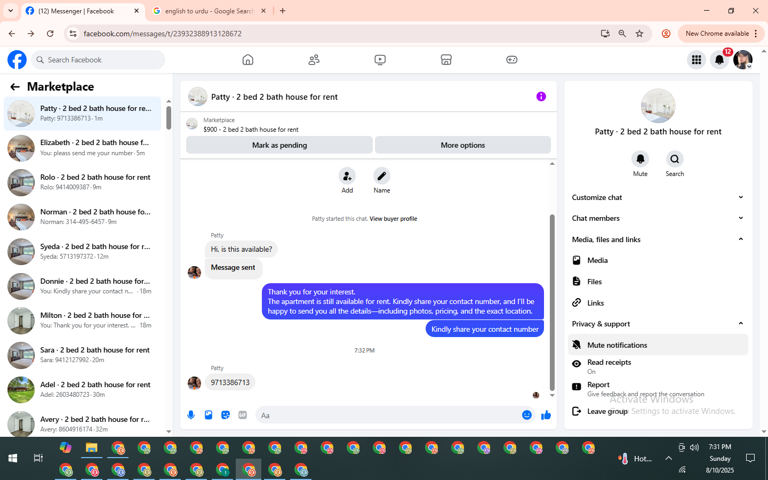The width and height of the screenshot is (768, 480).
Task: Expand Customize chat section
Action: (x=658, y=197)
